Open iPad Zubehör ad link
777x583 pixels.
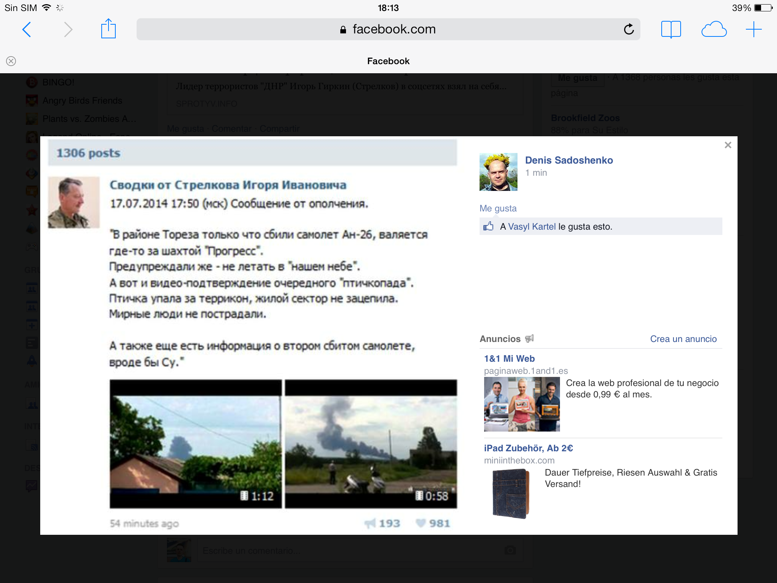[528, 448]
